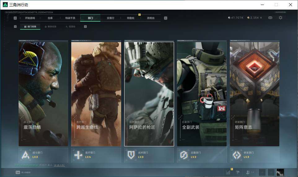Click the player avatar at bottom right

pos(280,172)
